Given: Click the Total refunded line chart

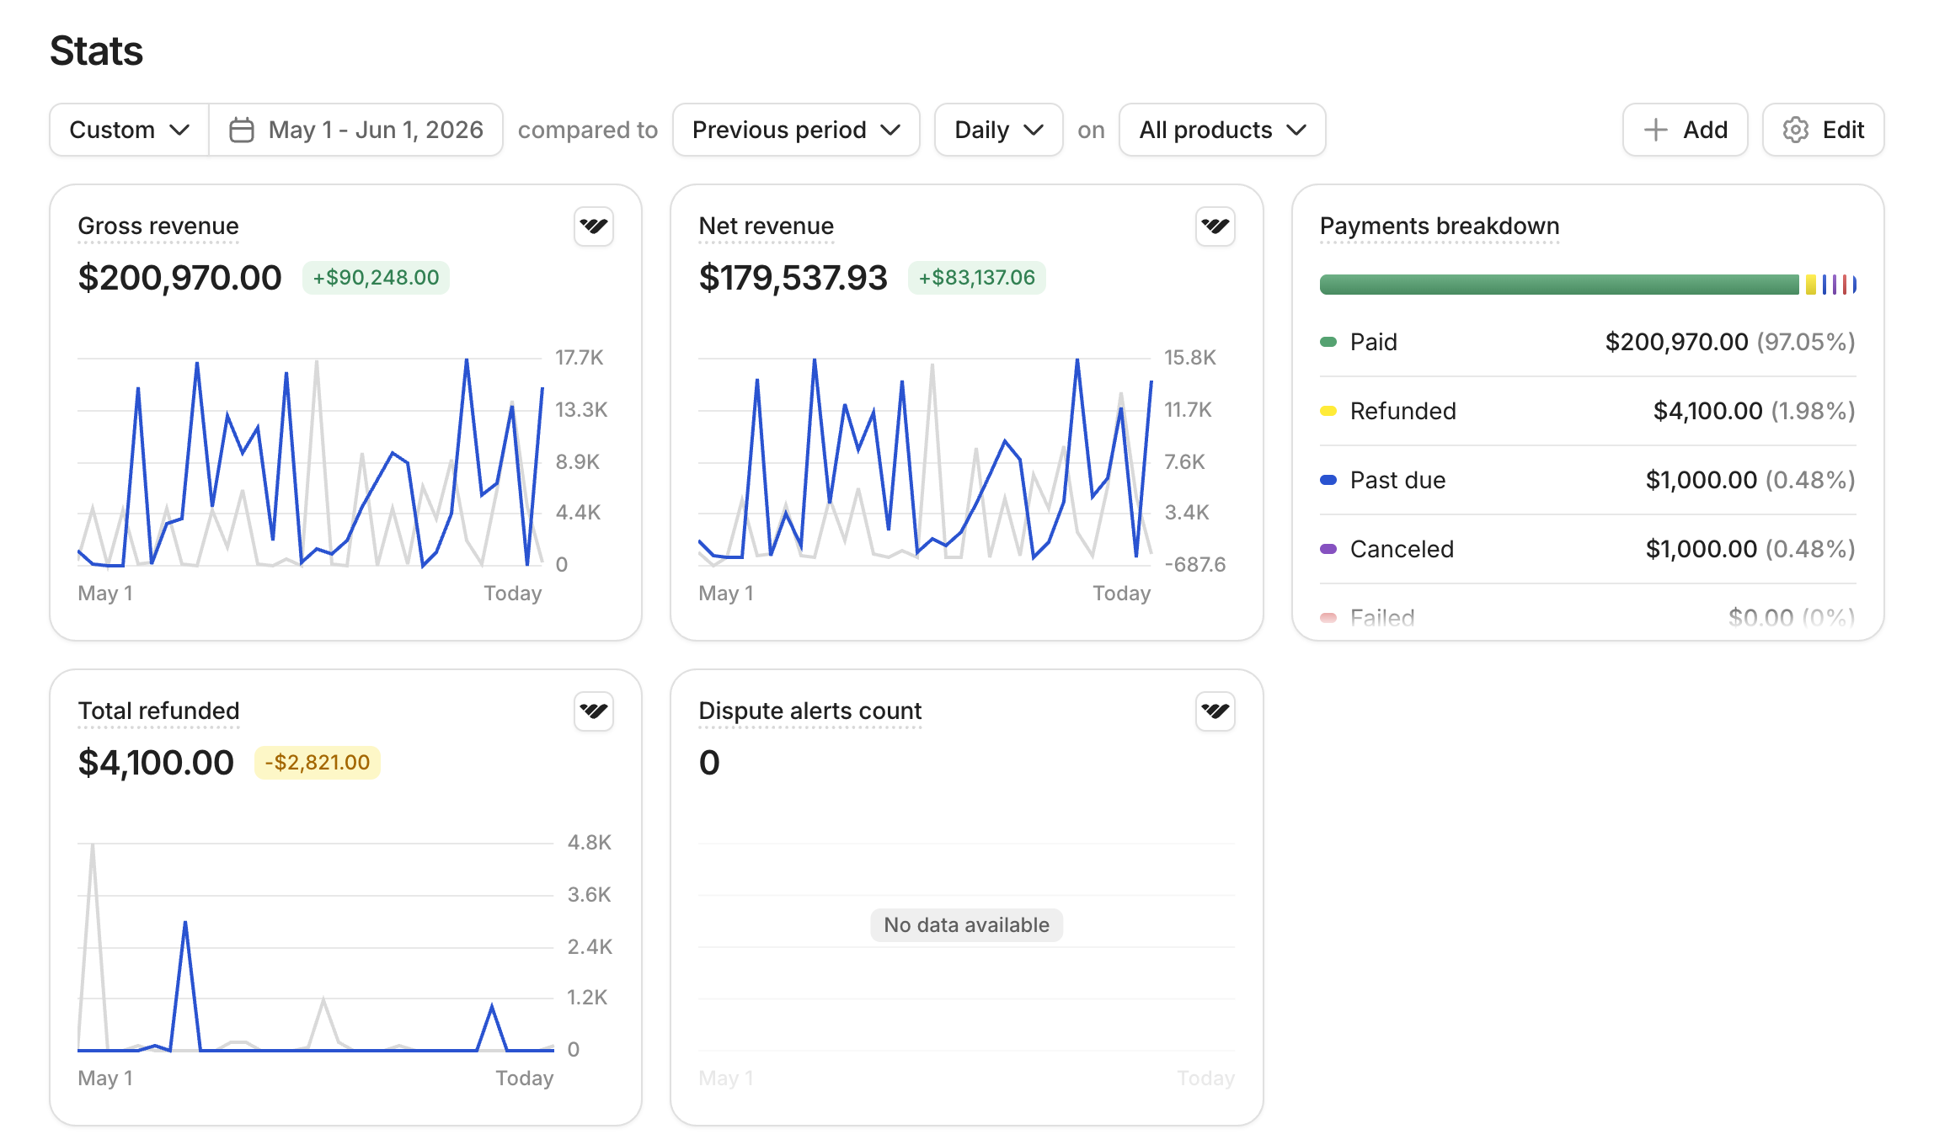Looking at the screenshot, I should [x=316, y=946].
